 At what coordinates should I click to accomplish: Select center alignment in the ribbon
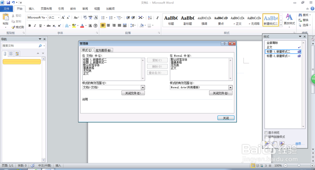coord(108,25)
